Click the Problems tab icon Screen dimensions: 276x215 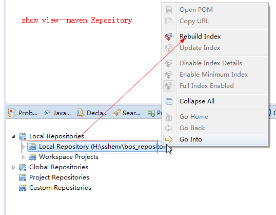point(12,113)
